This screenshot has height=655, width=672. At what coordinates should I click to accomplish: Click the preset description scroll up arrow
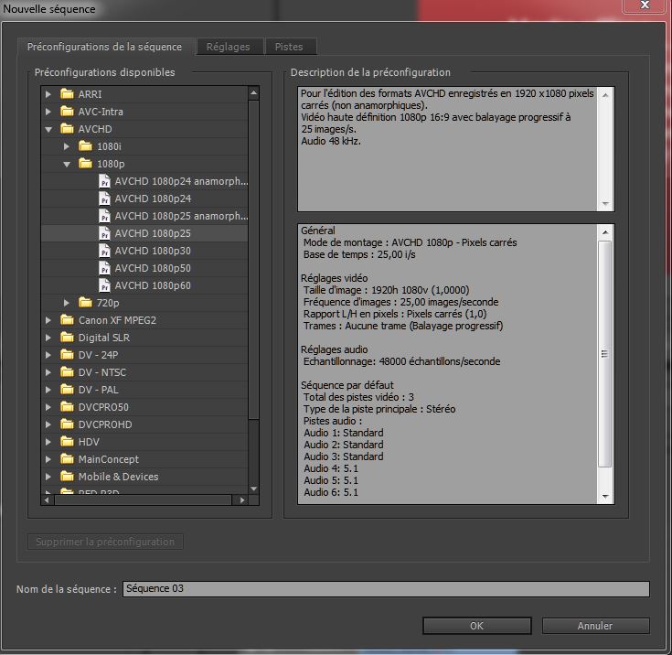[605, 95]
